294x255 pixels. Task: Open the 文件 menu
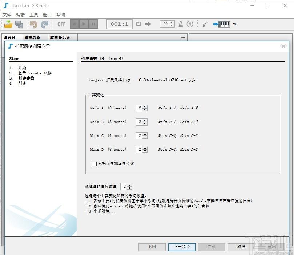7,15
